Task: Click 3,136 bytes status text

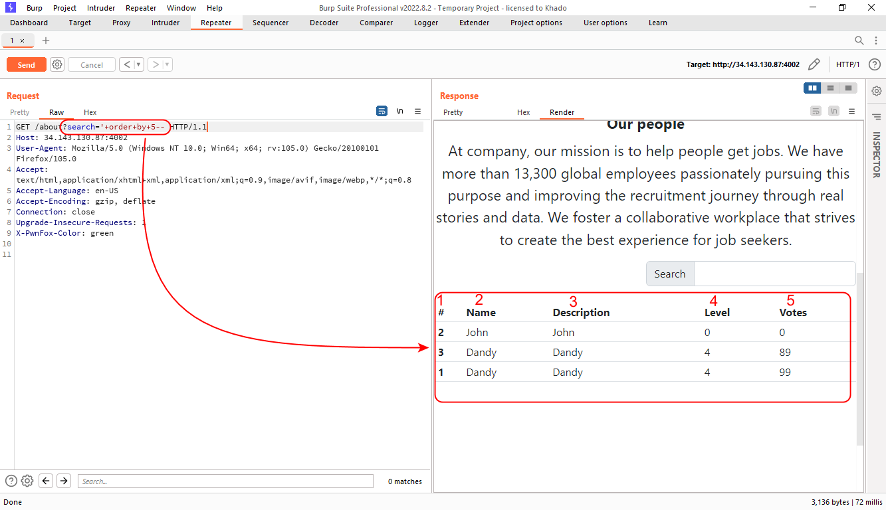Action: pyautogui.click(x=830, y=502)
